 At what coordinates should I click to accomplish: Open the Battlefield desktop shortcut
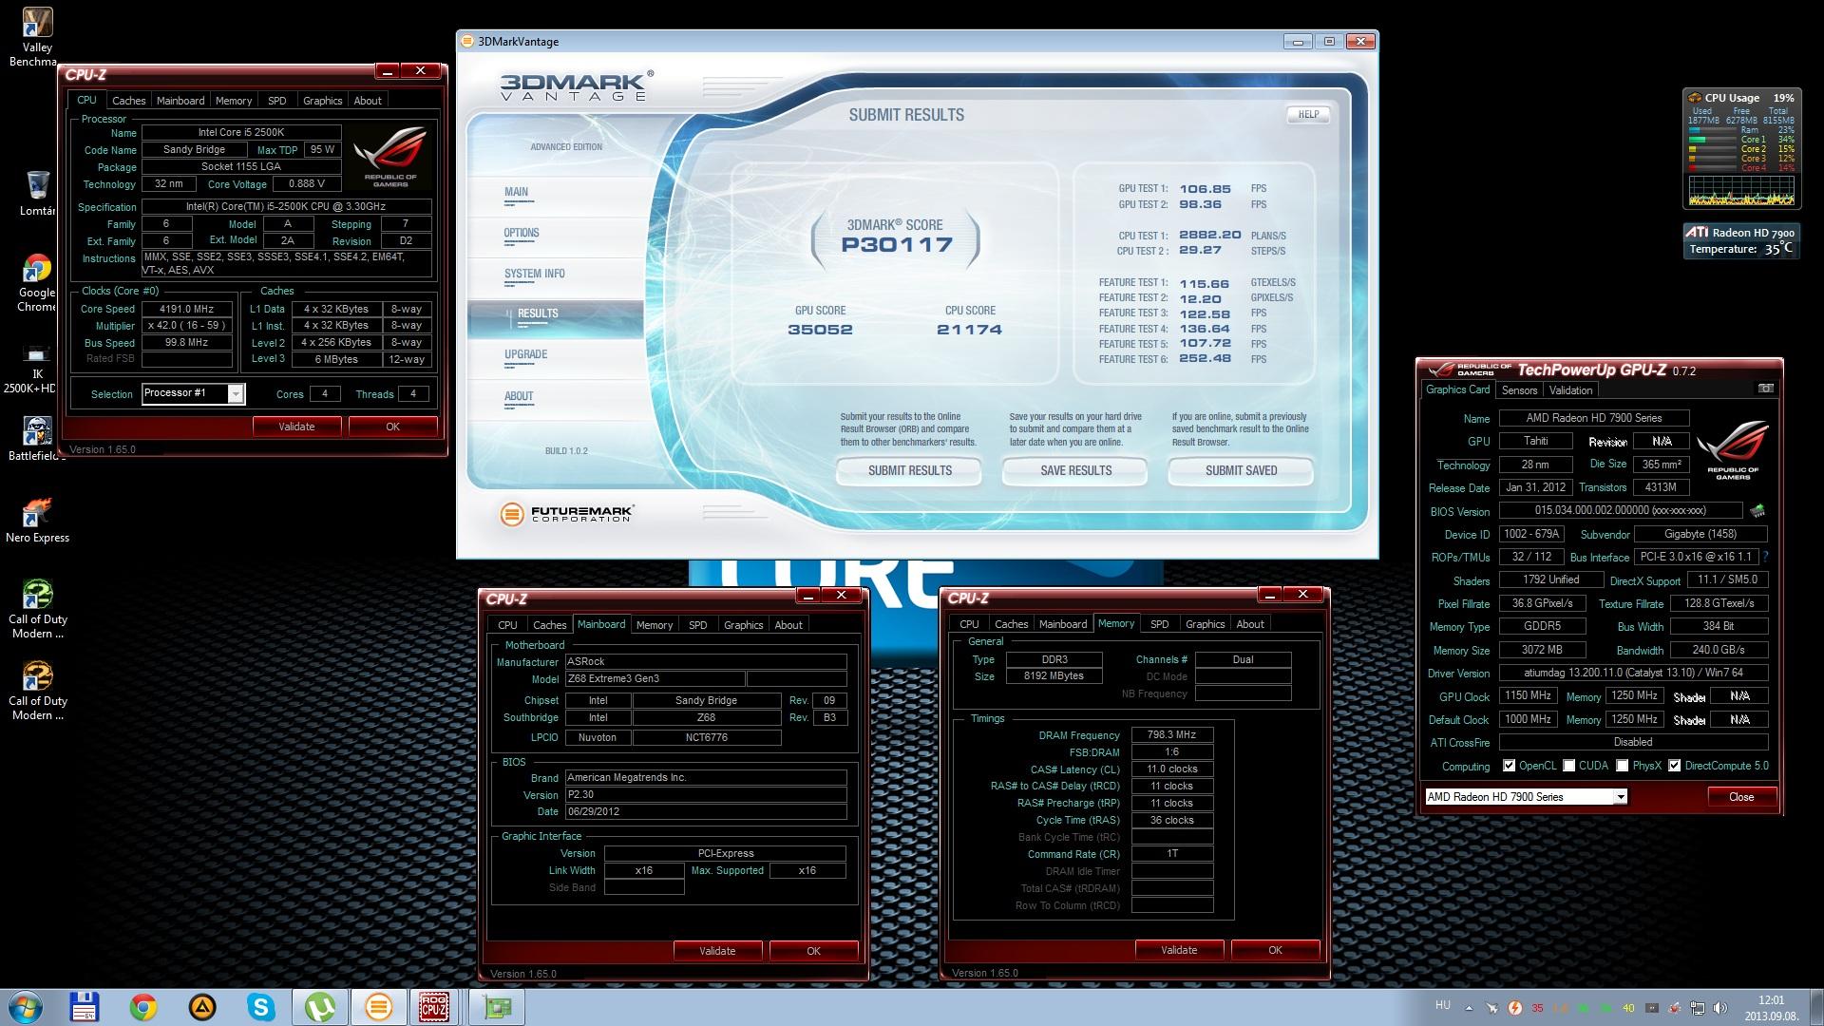(x=37, y=432)
